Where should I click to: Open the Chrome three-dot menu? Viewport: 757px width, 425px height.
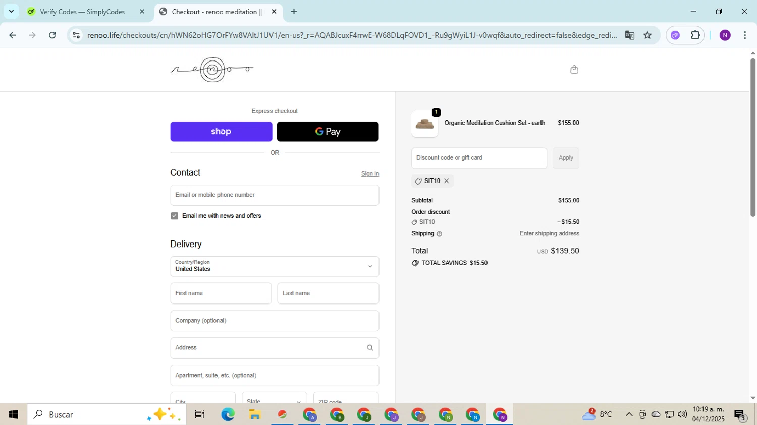click(x=745, y=35)
